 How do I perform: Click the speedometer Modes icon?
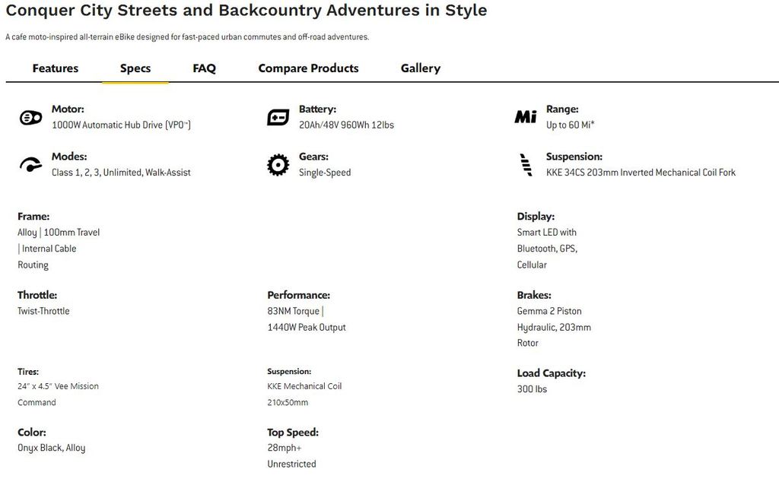tap(30, 165)
